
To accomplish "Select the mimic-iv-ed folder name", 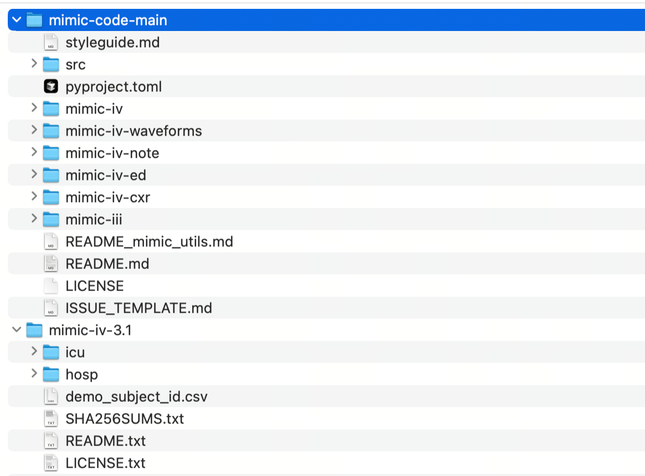I will (105, 175).
